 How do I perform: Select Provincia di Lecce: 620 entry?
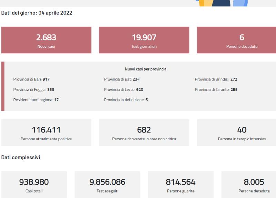tap(124, 89)
